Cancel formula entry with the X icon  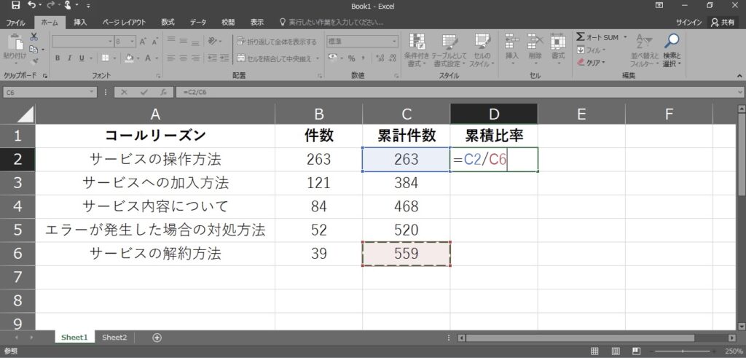click(125, 93)
